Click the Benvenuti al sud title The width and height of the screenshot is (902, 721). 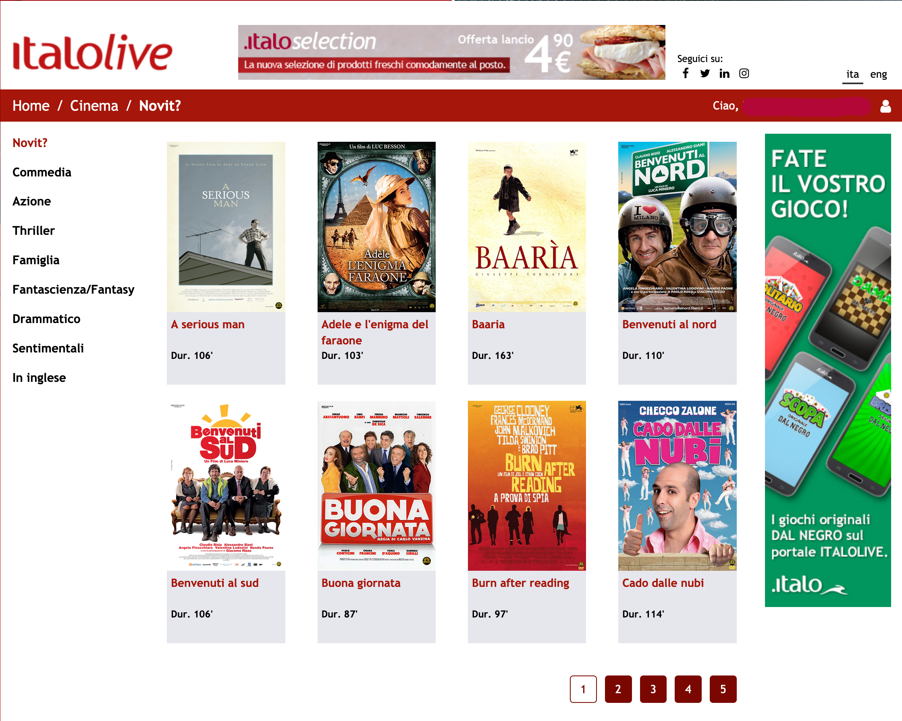pos(215,582)
